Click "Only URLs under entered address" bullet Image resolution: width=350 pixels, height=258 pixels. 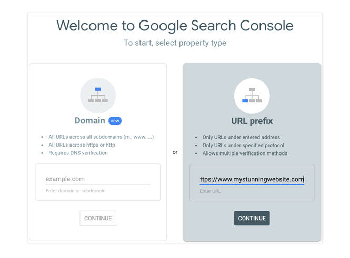point(241,137)
